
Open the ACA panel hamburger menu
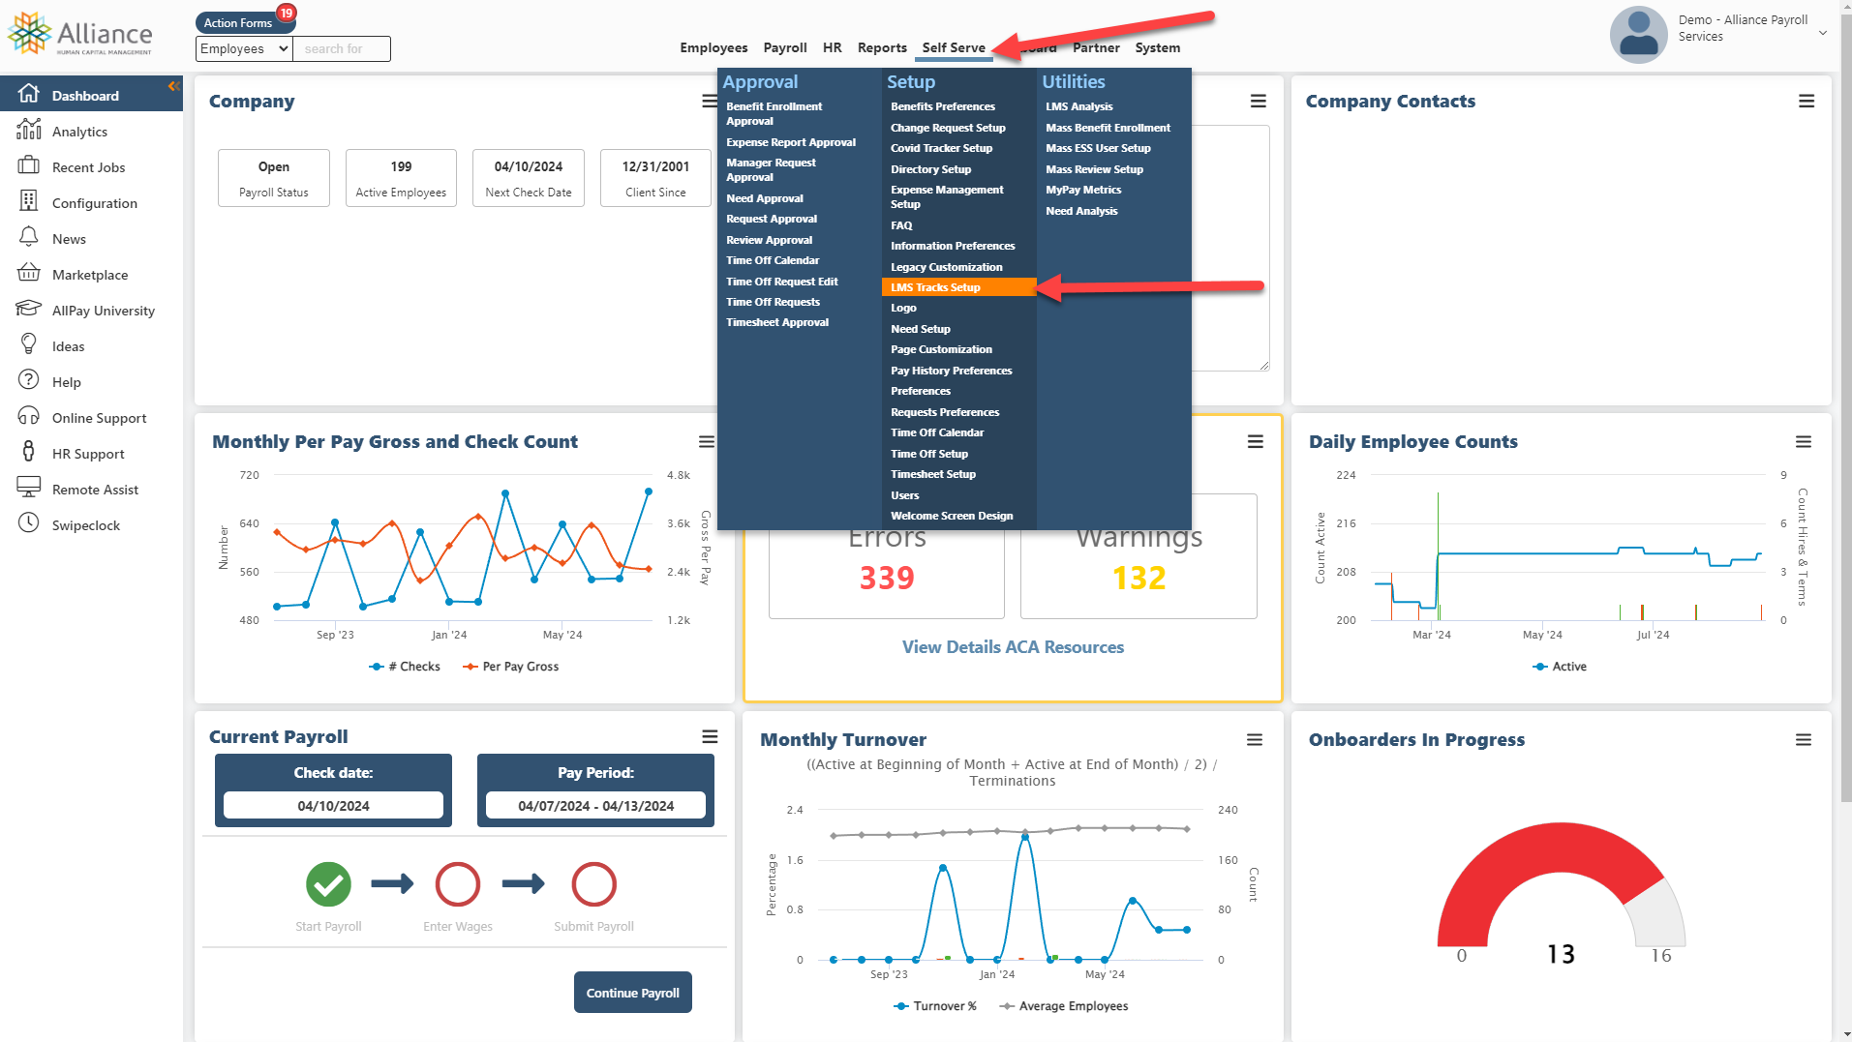(1256, 442)
